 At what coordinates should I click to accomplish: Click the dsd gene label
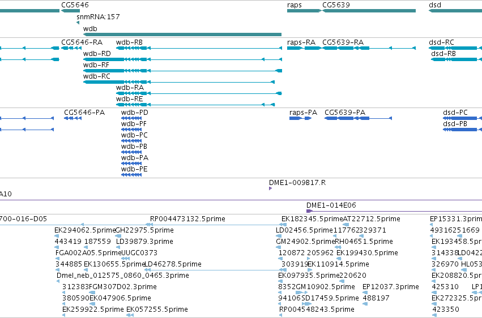click(435, 5)
